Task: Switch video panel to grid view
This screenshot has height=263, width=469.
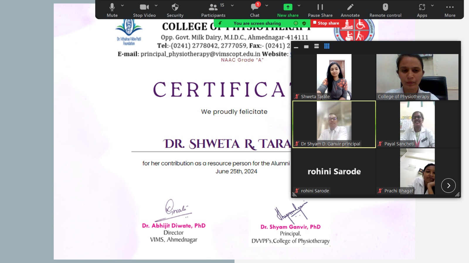Action: (x=327, y=46)
